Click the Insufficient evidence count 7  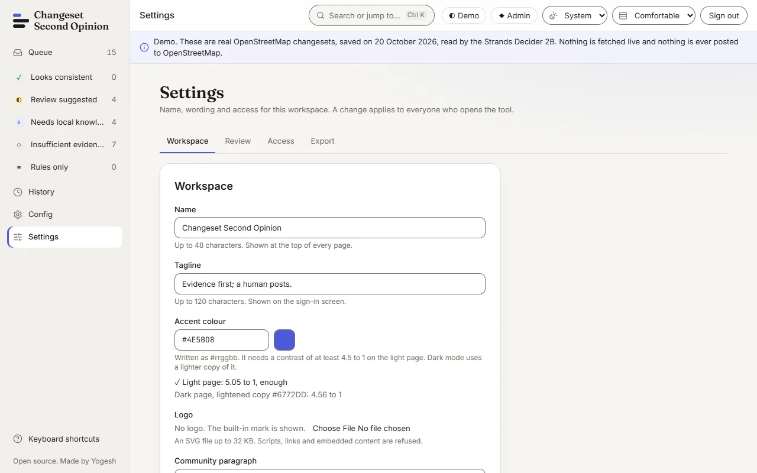pos(114,145)
